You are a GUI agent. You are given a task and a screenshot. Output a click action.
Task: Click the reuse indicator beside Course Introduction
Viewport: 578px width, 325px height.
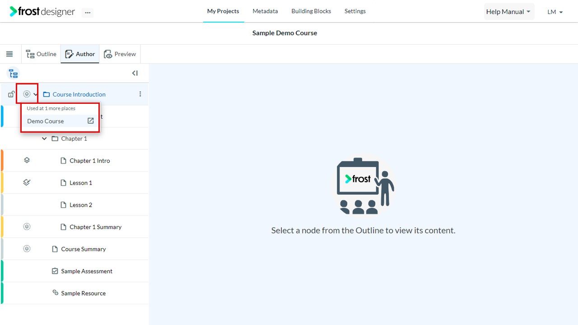click(27, 94)
